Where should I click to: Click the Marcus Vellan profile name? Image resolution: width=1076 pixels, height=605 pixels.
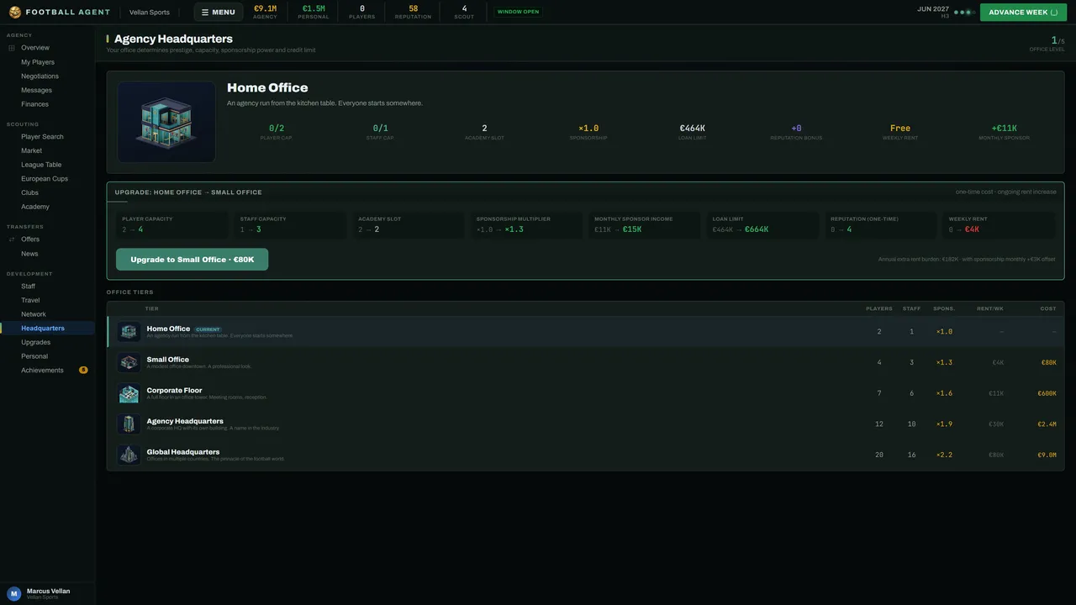pos(48,591)
